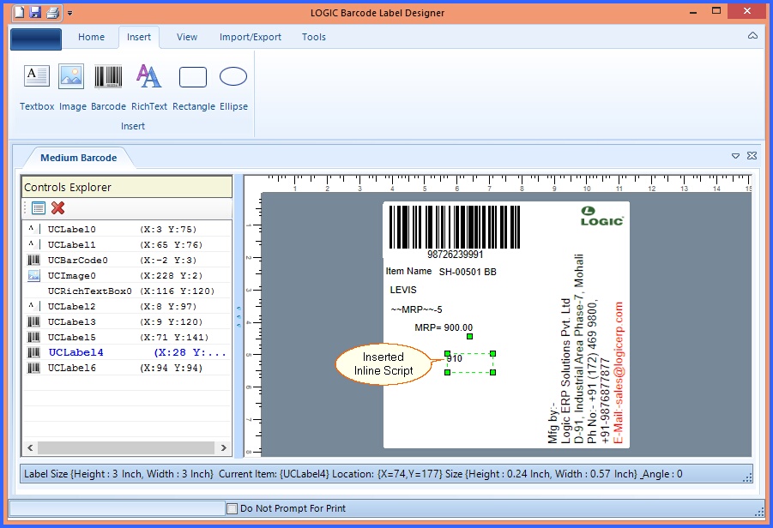Switch to the View ribbon tab
Screen dimensions: 773x528
(x=187, y=37)
